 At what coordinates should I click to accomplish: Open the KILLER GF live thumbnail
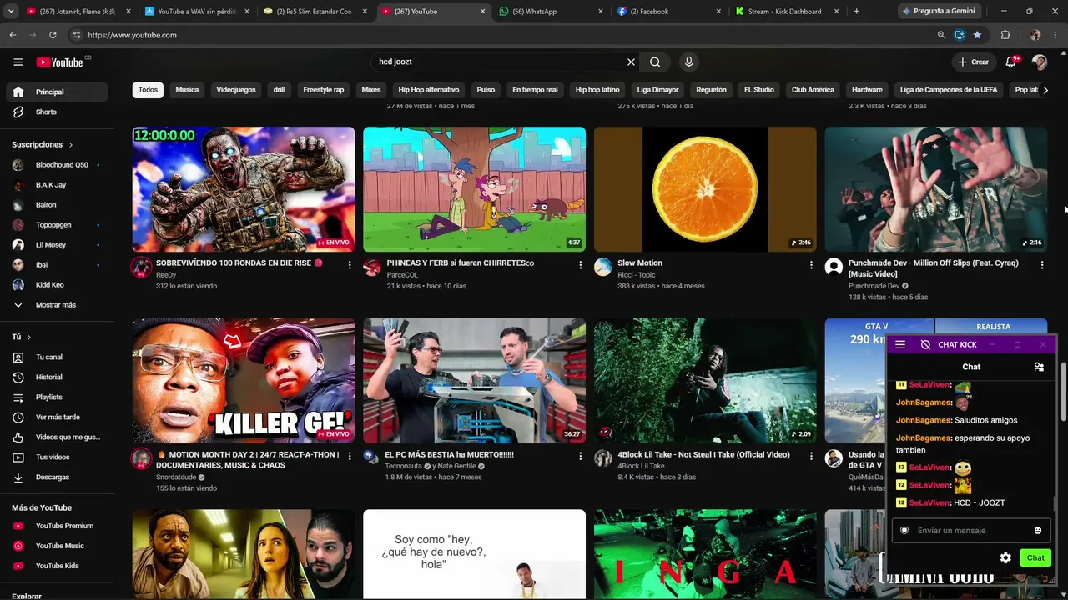click(244, 381)
